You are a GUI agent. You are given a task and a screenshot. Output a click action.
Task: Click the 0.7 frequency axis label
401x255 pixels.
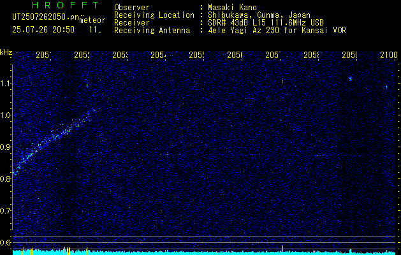[5, 211]
